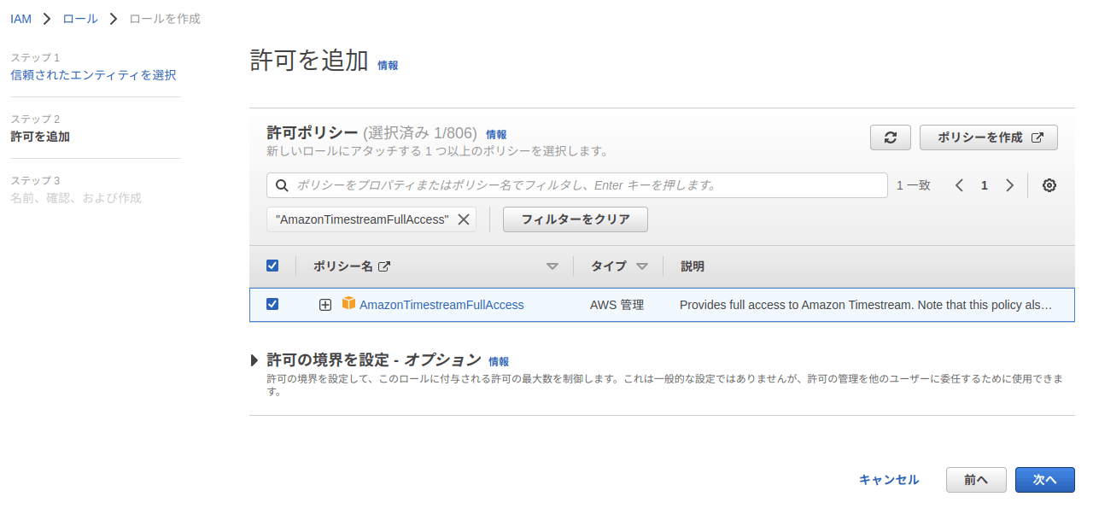Click the "Provides full access to Amazon Timestream" description
Screen dimensions: 1093x520
coord(866,305)
